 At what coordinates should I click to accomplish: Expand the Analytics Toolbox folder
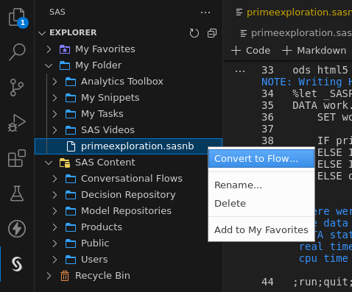[x=54, y=82]
